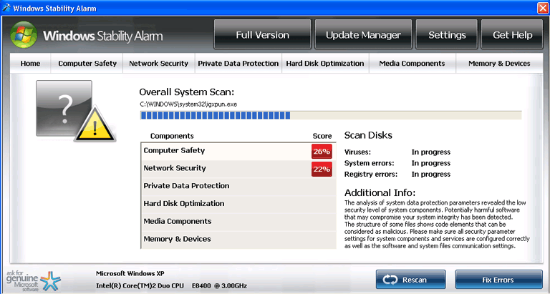This screenshot has height=294, width=550.
Task: Go to the Memory & Devices tab
Action: coord(499,64)
